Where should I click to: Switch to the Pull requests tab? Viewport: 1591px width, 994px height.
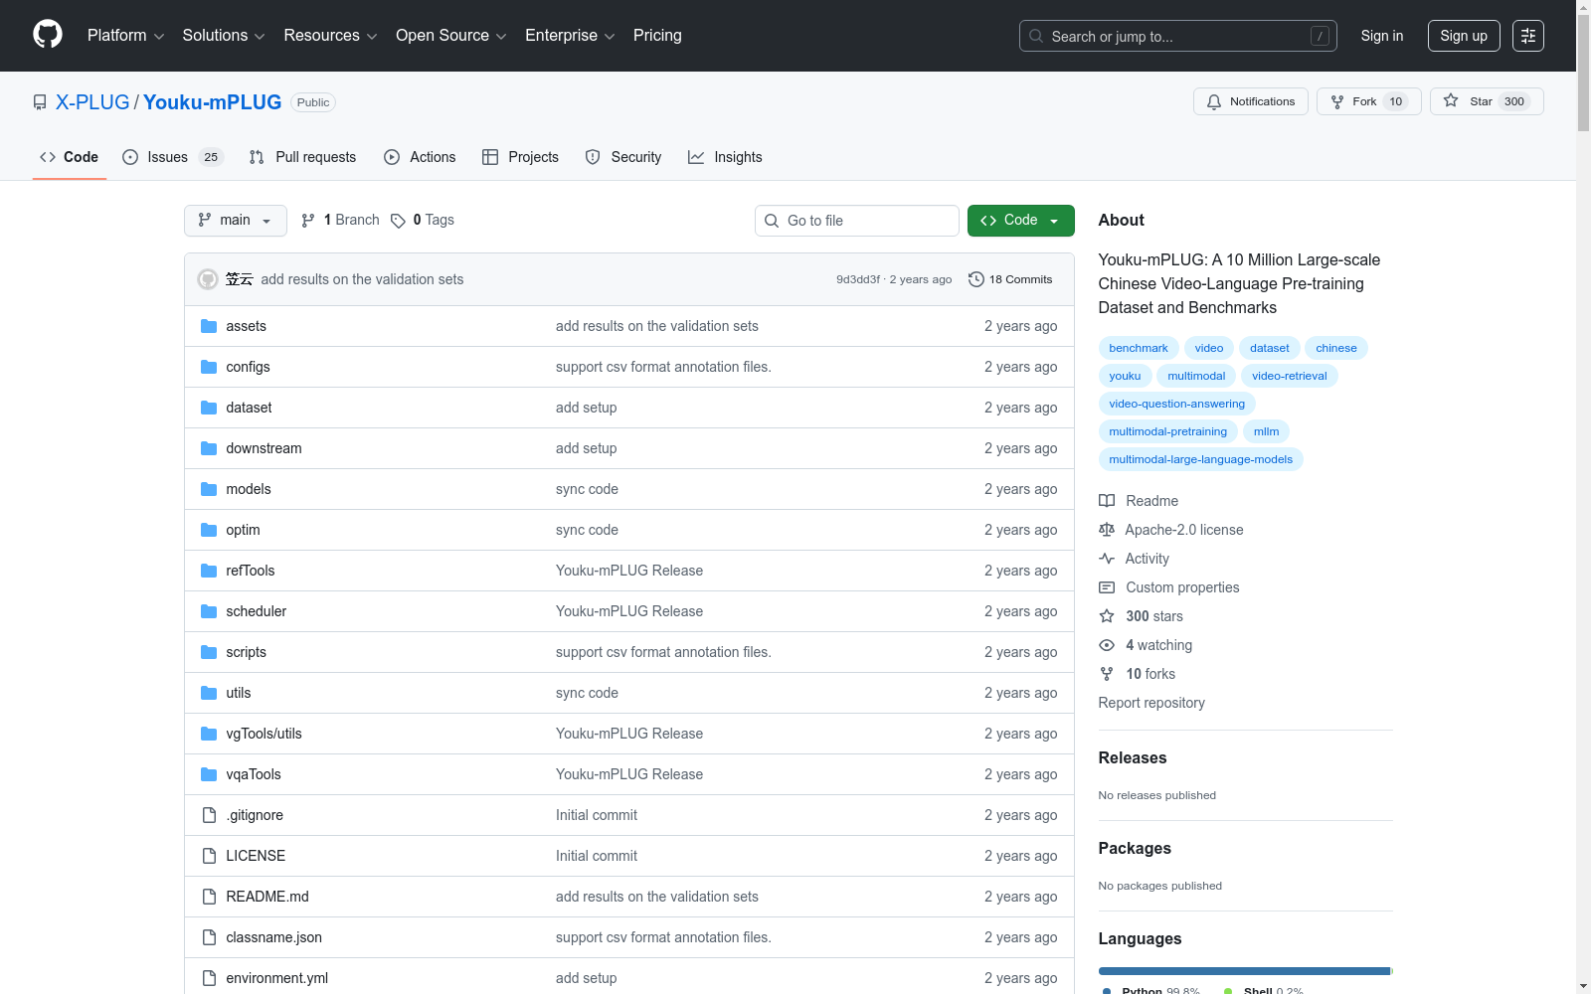point(302,157)
